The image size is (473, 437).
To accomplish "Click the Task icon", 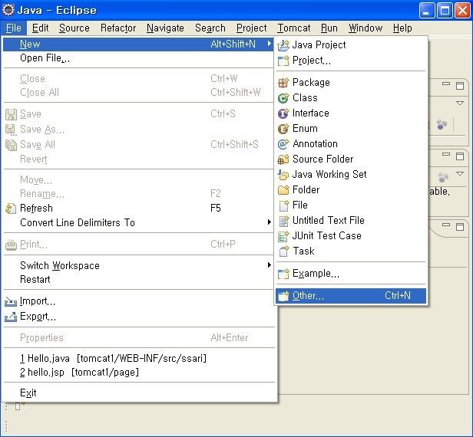I will click(284, 251).
